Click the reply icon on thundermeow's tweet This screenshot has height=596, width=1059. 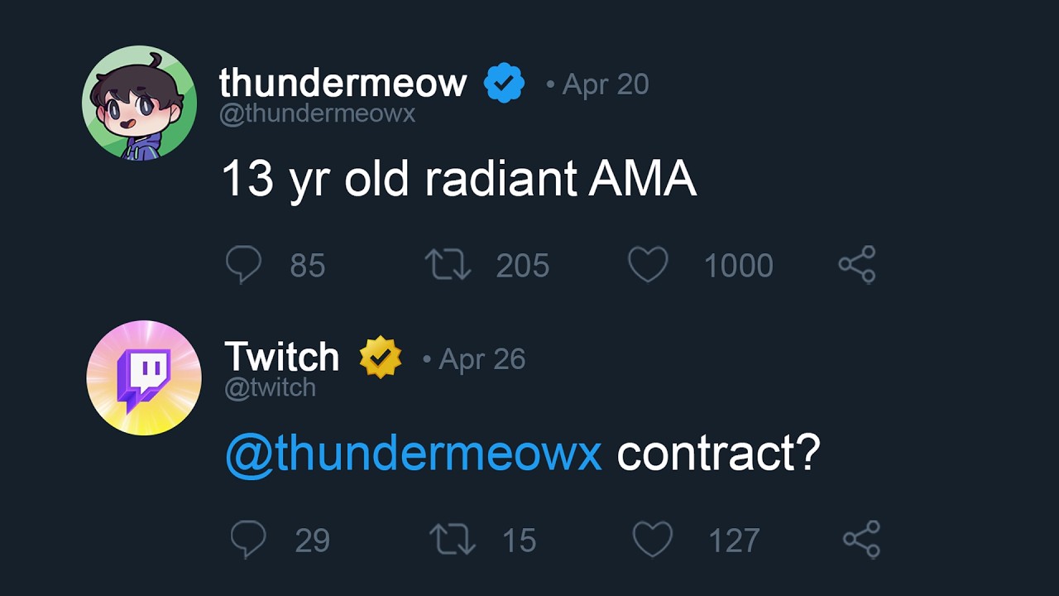(x=243, y=265)
